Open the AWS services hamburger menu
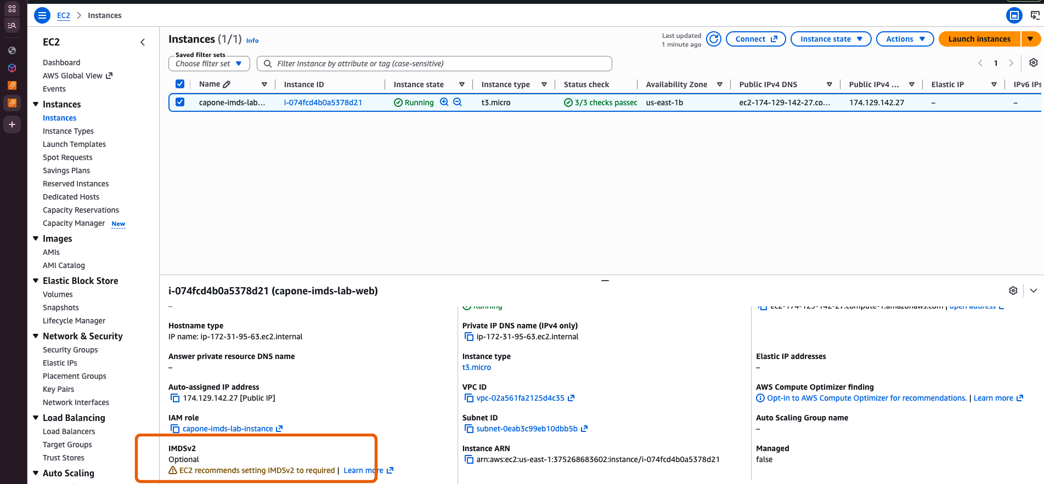Image resolution: width=1044 pixels, height=484 pixels. click(x=42, y=15)
